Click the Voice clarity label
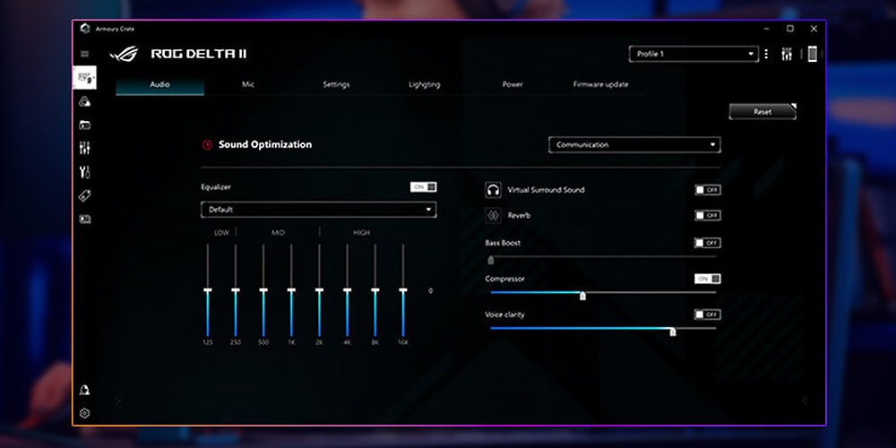Image resolution: width=896 pixels, height=448 pixels. 504,315
